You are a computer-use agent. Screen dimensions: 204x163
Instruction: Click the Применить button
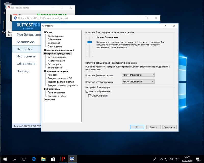[x=169, y=127]
